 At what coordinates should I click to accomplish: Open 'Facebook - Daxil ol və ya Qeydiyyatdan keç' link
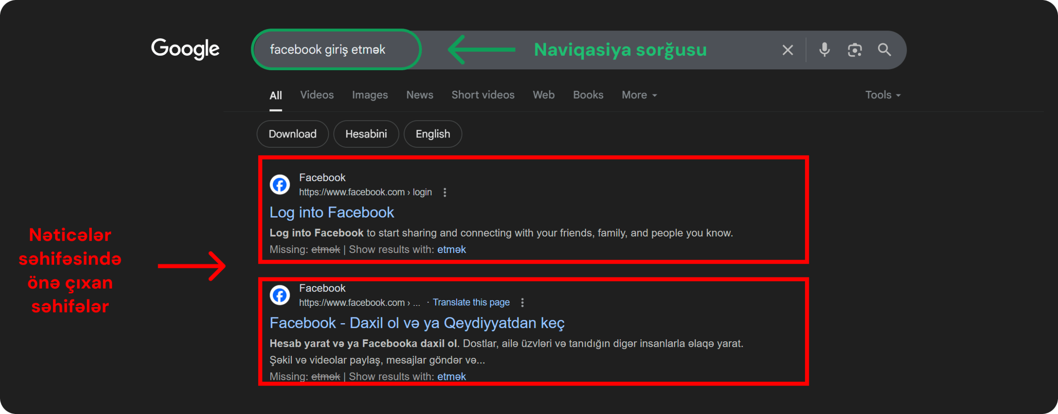[x=417, y=323]
